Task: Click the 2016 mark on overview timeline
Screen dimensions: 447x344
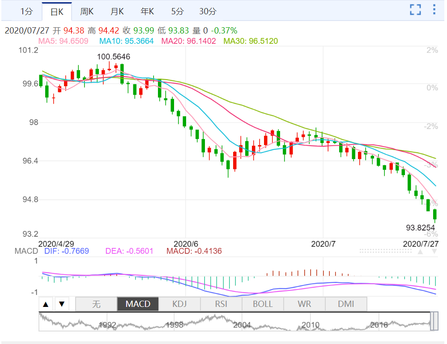Action: tap(379, 325)
